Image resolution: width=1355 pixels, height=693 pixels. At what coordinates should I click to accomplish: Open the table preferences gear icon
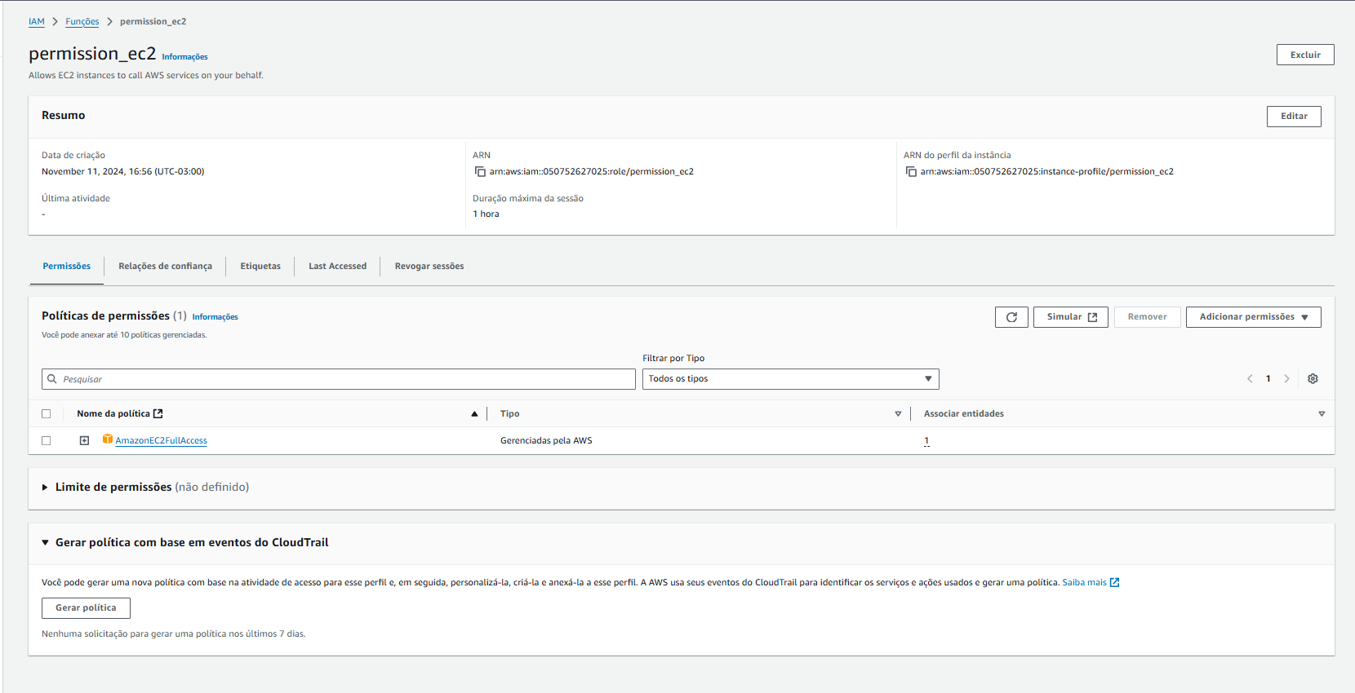tap(1313, 379)
